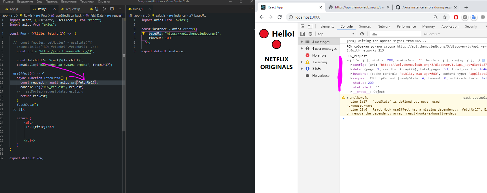Expand the '__proto__' Object entry

tap(351, 92)
